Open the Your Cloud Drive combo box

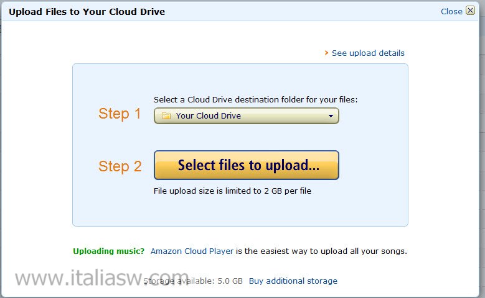(x=246, y=115)
